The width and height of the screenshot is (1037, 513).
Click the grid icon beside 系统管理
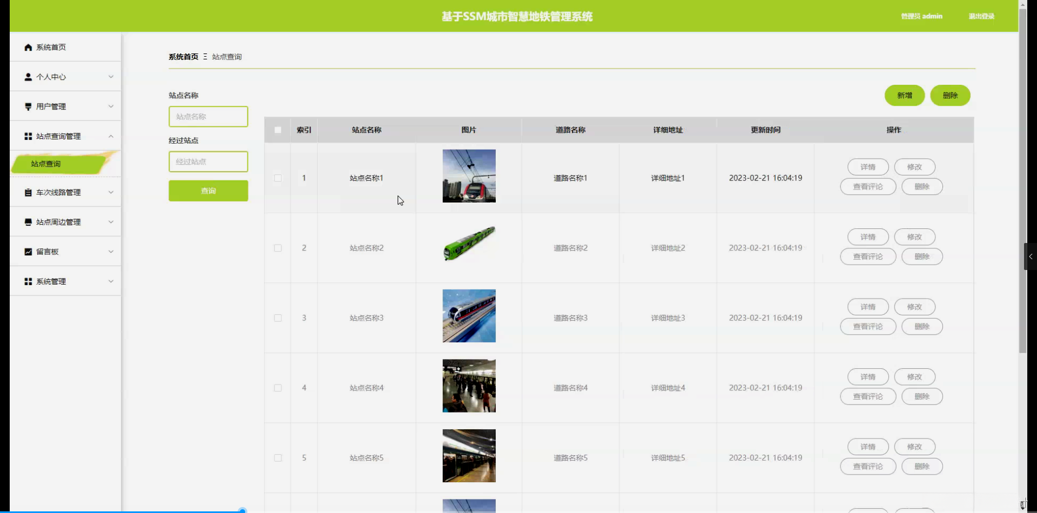(28, 282)
